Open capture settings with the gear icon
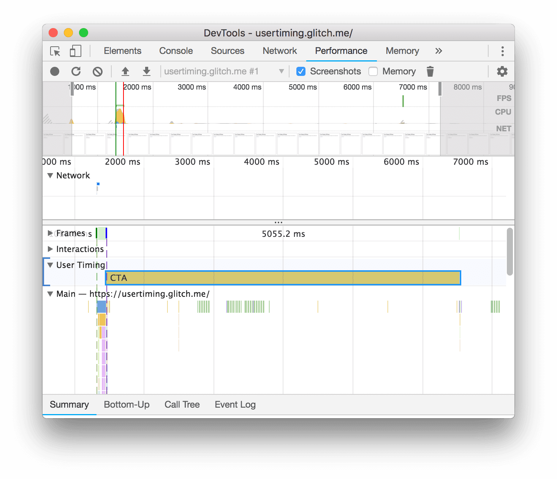The width and height of the screenshot is (557, 479). click(x=502, y=71)
